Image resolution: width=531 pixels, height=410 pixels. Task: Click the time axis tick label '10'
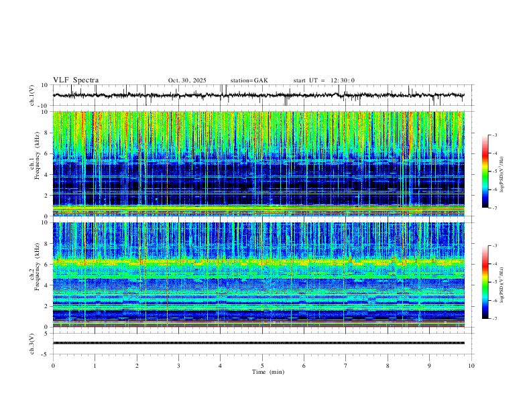[471, 366]
